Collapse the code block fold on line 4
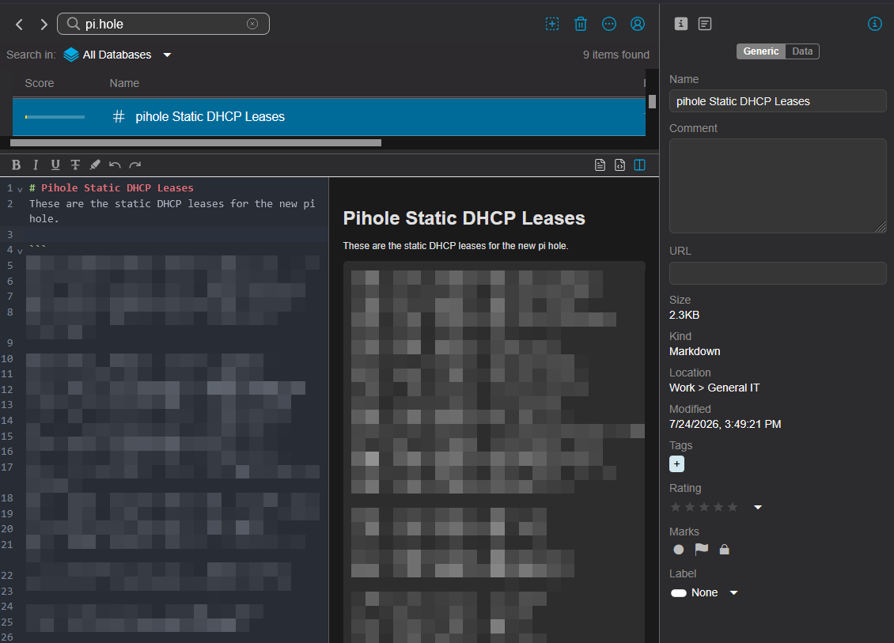This screenshot has height=643, width=894. [20, 251]
